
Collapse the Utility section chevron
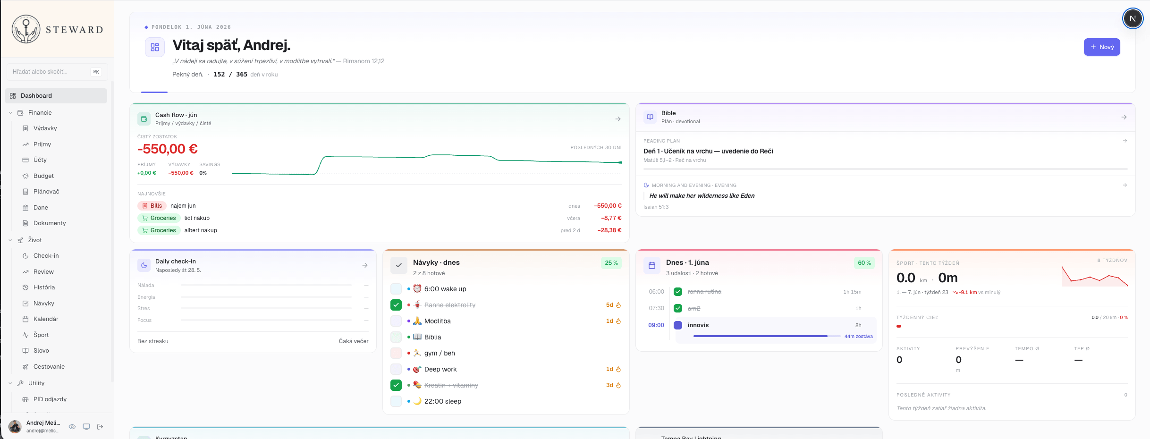click(10, 383)
